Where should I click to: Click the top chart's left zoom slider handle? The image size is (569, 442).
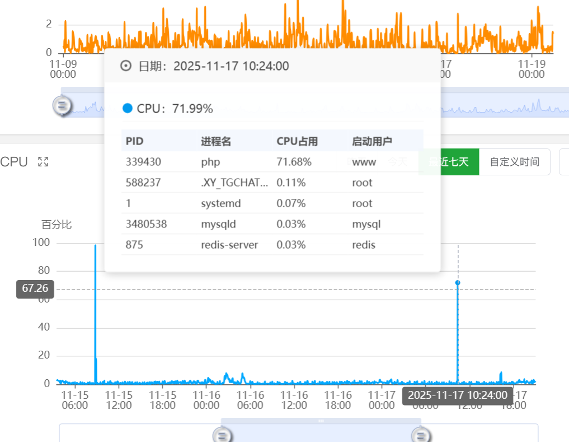point(63,105)
